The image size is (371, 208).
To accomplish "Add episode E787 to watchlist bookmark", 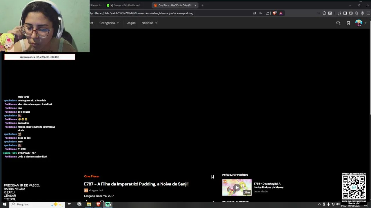I will click(x=212, y=177).
